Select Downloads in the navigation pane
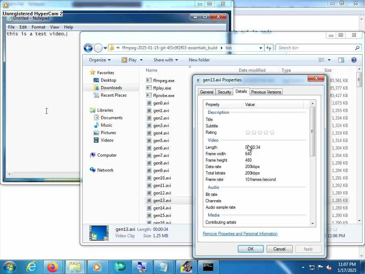The image size is (365, 274). point(111,88)
